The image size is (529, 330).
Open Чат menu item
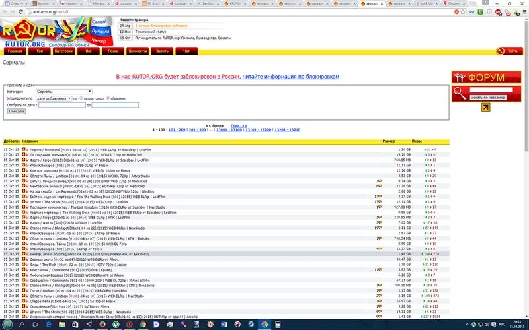pyautogui.click(x=186, y=51)
